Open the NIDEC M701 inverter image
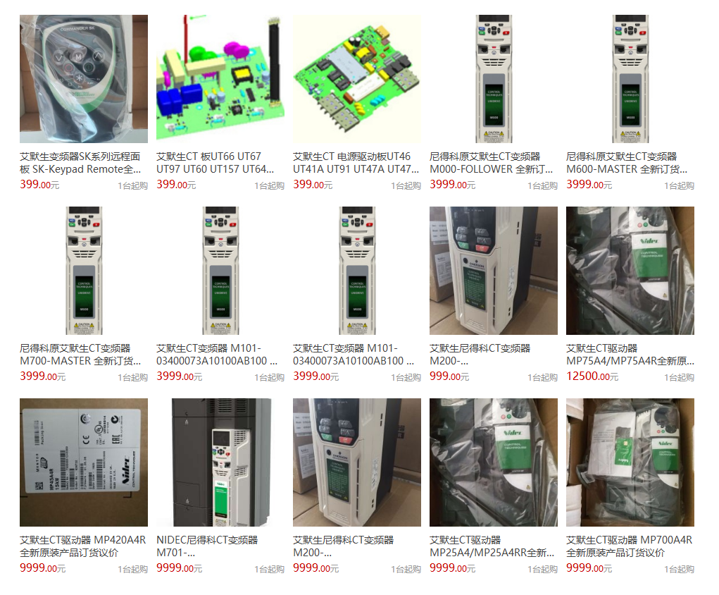This screenshot has height=595, width=719. click(x=220, y=462)
